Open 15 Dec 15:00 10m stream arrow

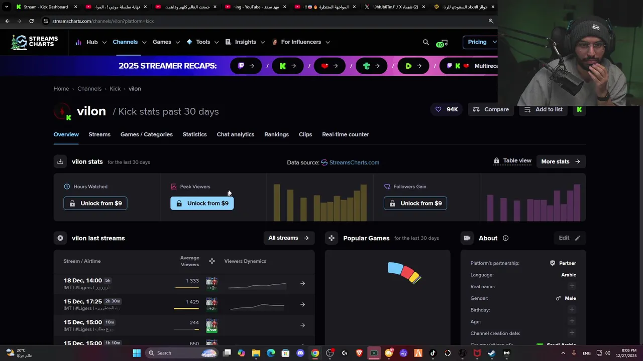pyautogui.click(x=302, y=325)
